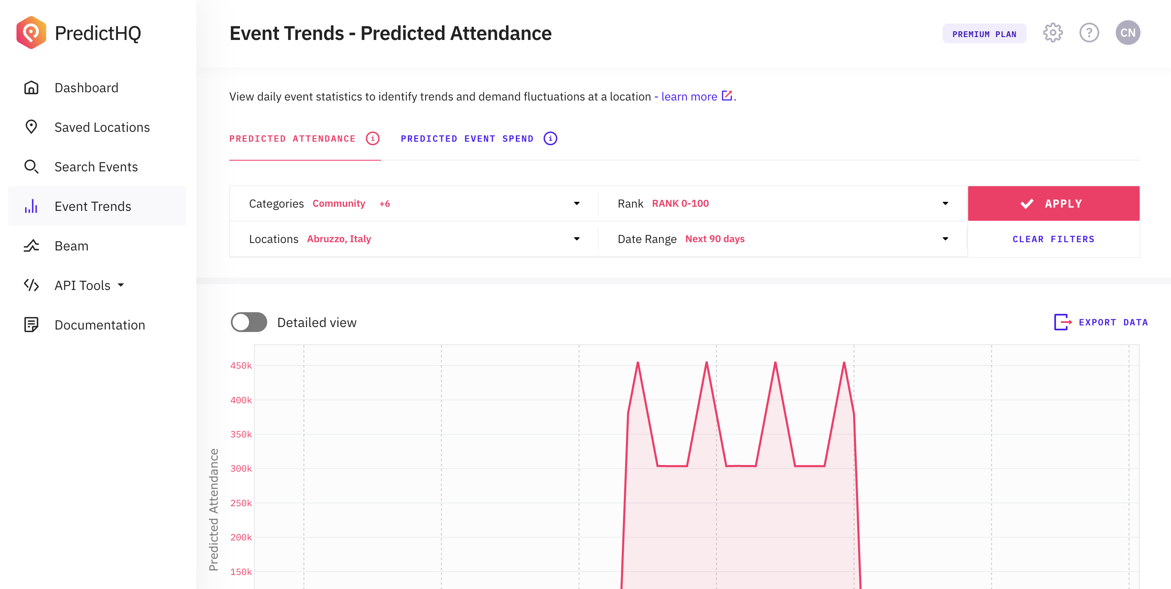Click the PredictHQ logo
The height and width of the screenshot is (589, 1171).
[x=31, y=33]
